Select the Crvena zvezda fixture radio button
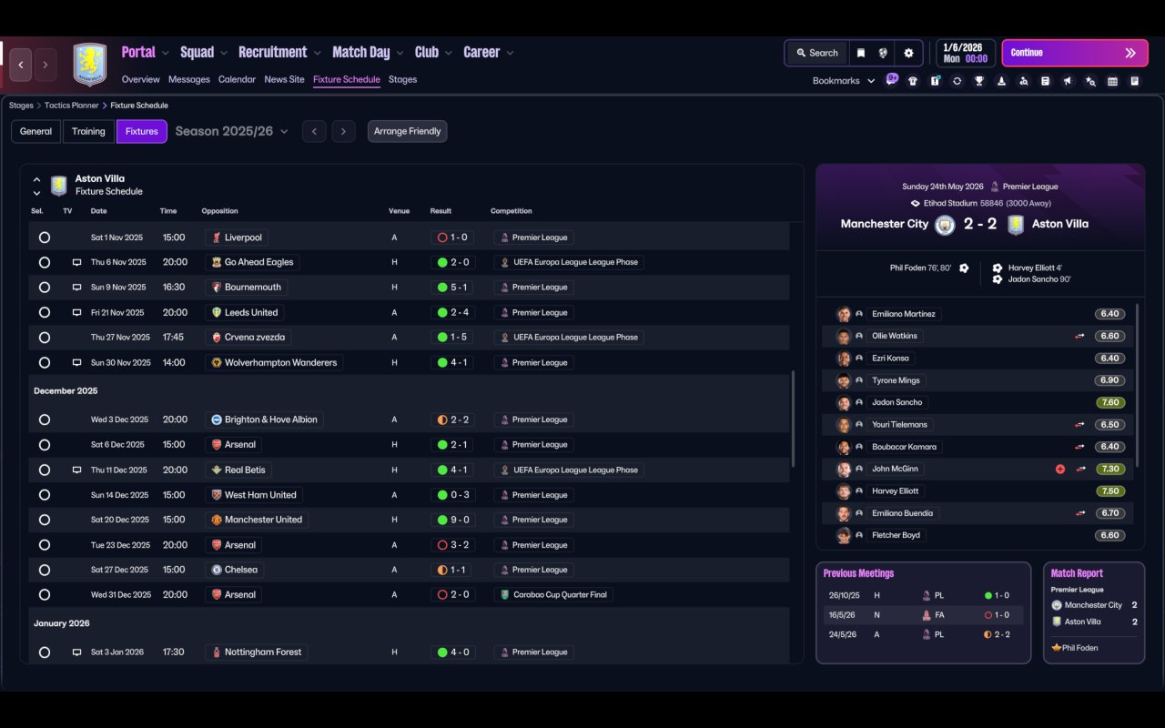Image resolution: width=1165 pixels, height=728 pixels. pyautogui.click(x=45, y=338)
